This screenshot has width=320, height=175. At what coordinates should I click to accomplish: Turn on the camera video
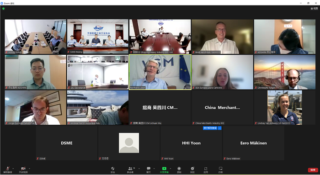23,170
